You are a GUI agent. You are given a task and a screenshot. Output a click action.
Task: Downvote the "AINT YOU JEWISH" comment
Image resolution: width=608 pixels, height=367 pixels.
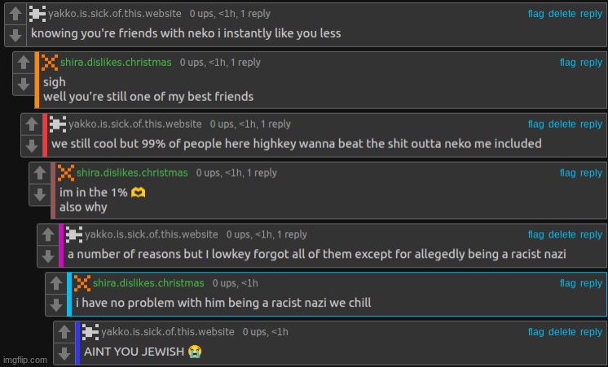[64, 353]
